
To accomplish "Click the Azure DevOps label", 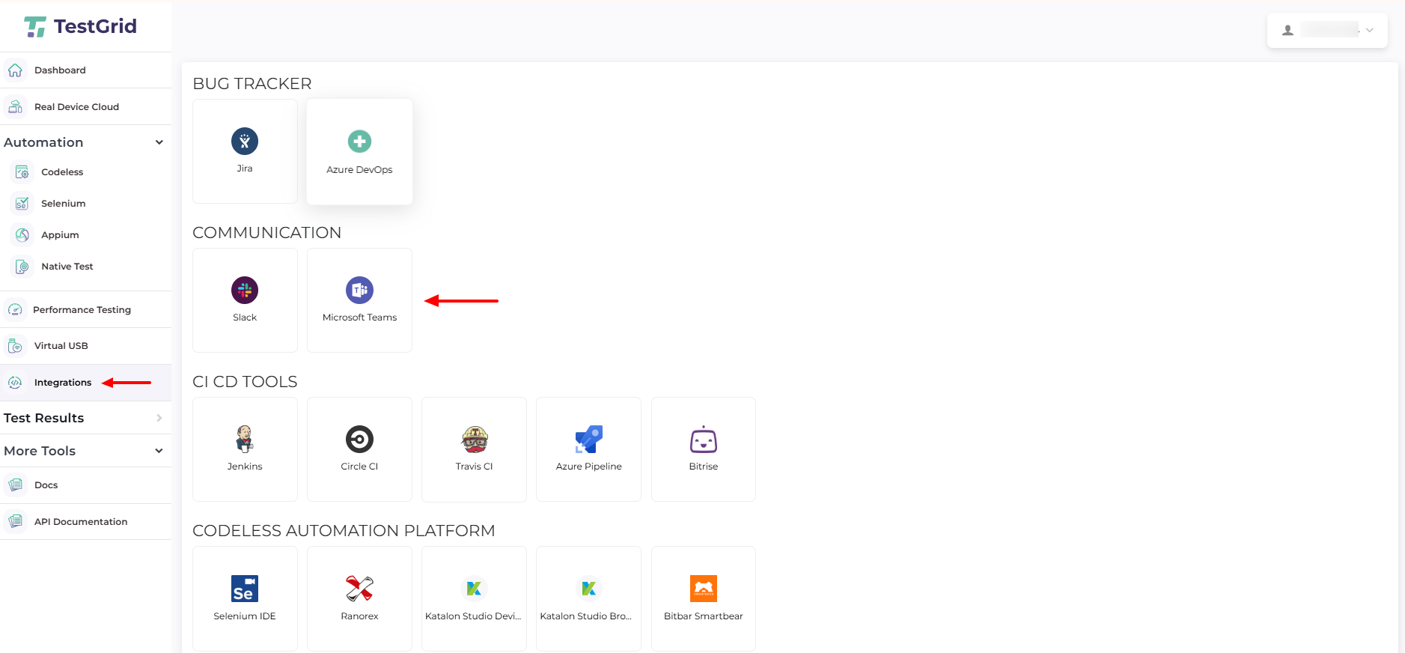I will [359, 170].
